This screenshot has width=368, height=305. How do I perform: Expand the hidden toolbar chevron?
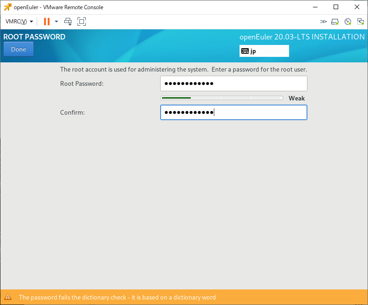(323, 22)
